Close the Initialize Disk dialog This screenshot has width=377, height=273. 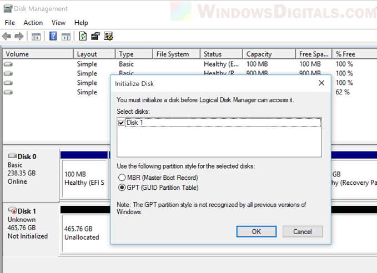click(321, 83)
